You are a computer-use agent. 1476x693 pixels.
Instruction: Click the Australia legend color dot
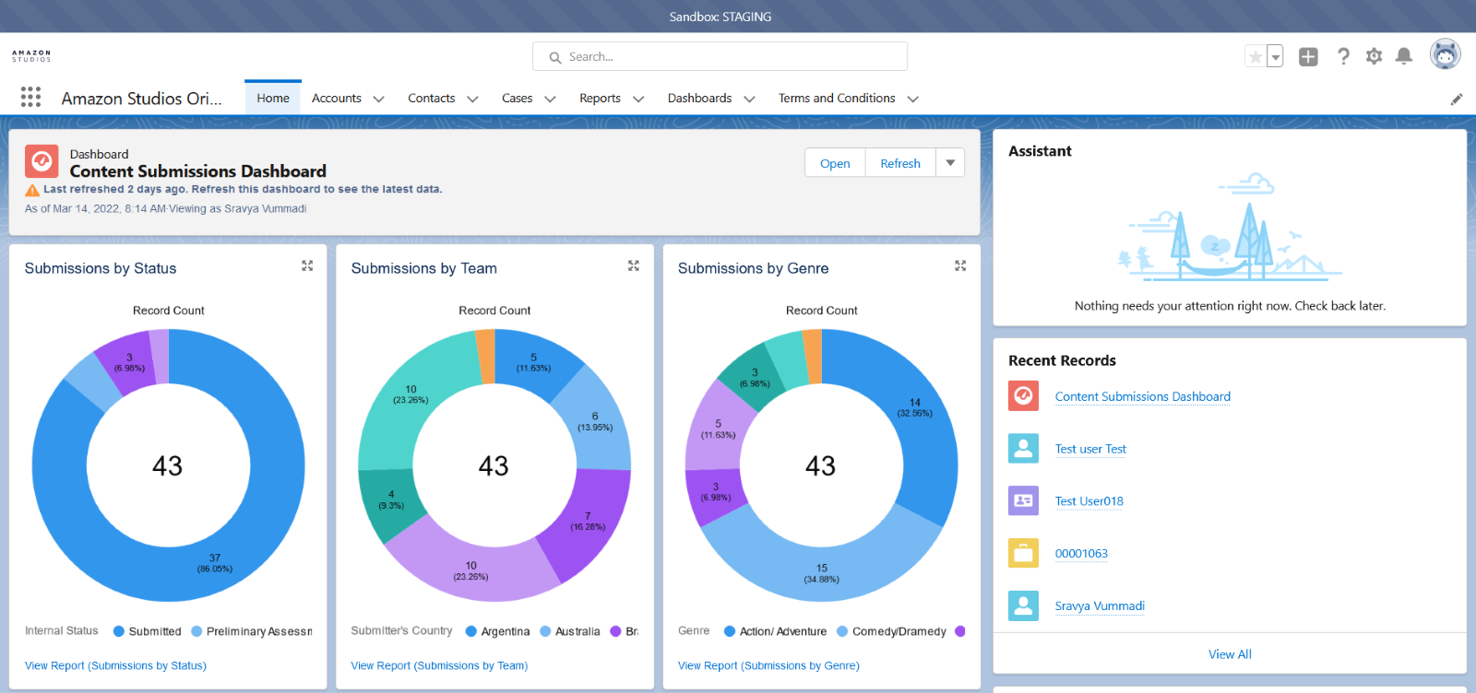[545, 631]
